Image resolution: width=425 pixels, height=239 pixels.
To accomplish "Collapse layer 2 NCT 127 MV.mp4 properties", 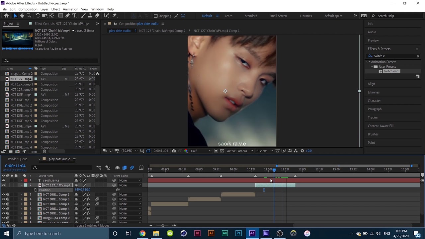I will 22,185.
